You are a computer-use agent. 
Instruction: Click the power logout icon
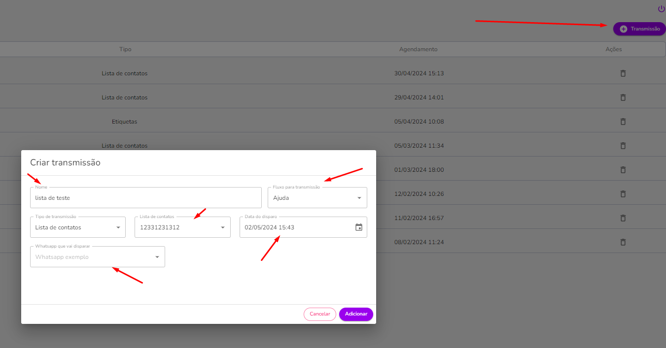click(x=662, y=9)
